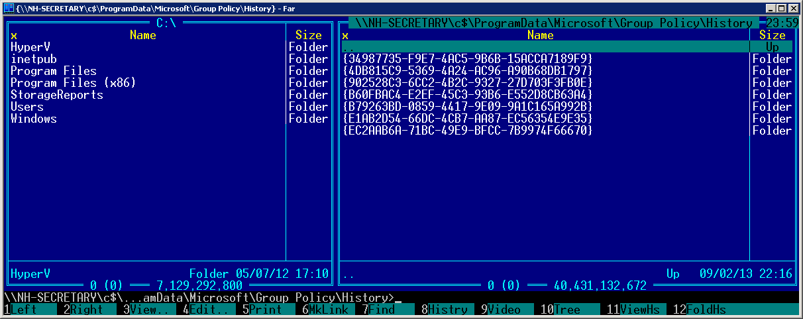
Task: Click the left panel Name column header
Action: pyautogui.click(x=142, y=35)
